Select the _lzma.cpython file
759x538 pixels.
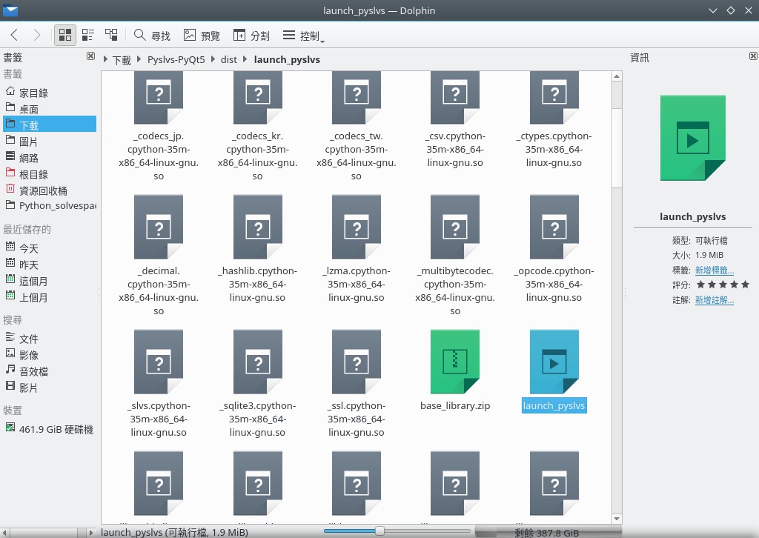357,249
